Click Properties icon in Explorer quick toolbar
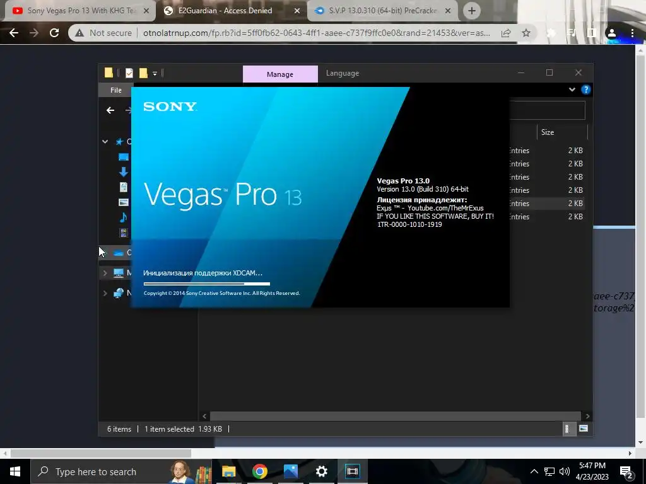 point(129,73)
